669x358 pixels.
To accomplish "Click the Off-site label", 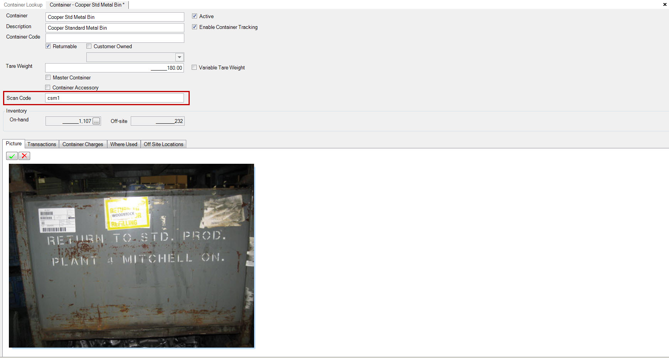I will pos(119,121).
